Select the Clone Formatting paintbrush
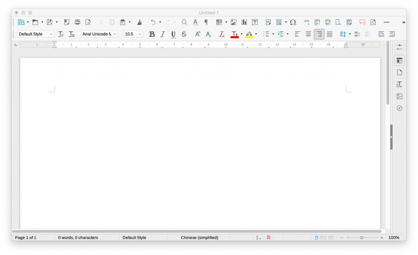The image size is (418, 255). point(140,22)
